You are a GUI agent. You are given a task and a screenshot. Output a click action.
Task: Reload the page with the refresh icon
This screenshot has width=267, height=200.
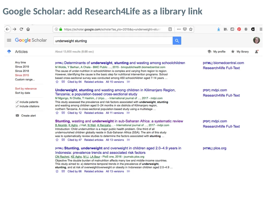21,29
